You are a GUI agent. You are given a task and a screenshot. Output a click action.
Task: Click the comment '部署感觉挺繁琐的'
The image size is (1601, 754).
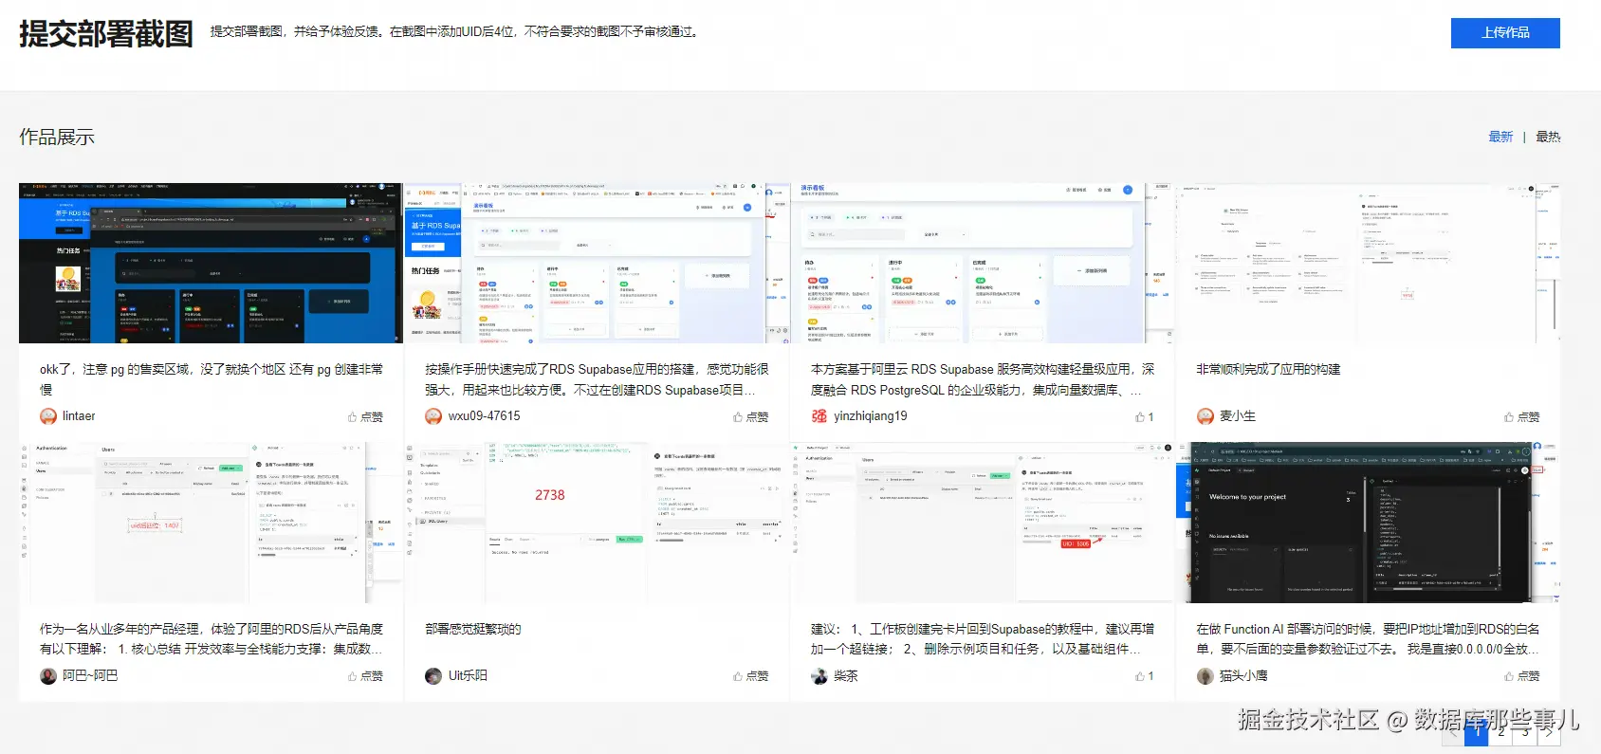[x=473, y=629]
